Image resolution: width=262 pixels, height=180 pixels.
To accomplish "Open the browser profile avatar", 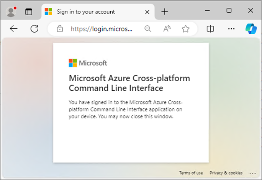I will [x=11, y=12].
